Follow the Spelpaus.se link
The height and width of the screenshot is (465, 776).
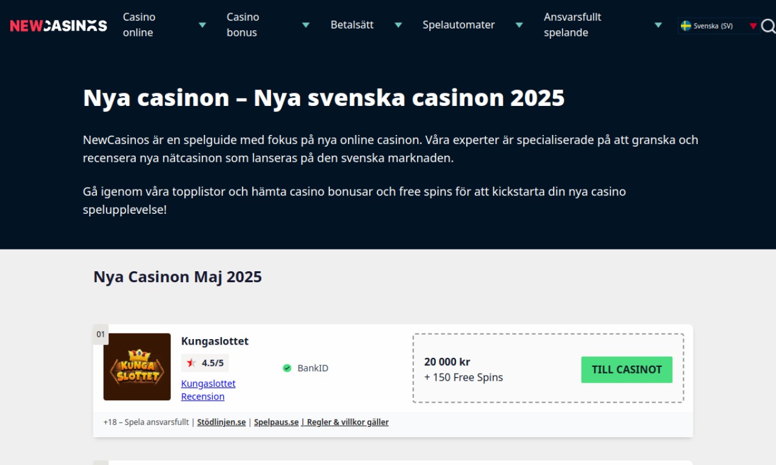coord(276,422)
